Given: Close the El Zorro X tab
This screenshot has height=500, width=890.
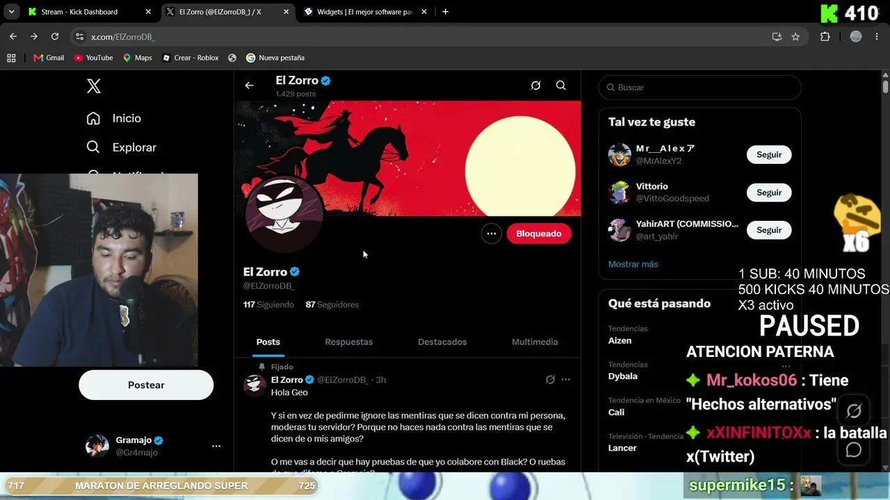Looking at the screenshot, I should point(286,12).
